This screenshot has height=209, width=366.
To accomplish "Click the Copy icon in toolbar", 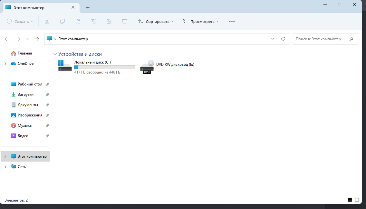I will tap(62, 22).
